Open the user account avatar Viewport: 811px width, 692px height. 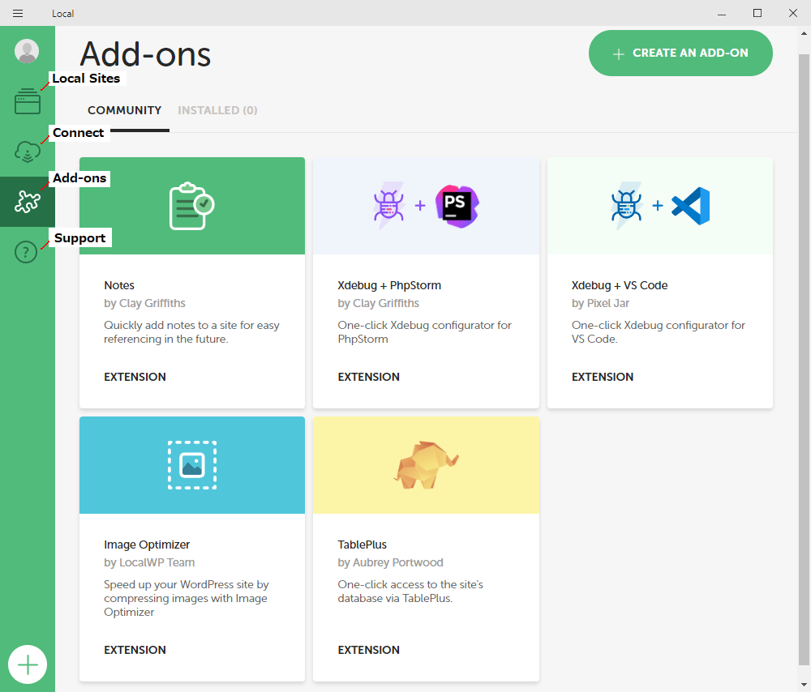pyautogui.click(x=27, y=51)
